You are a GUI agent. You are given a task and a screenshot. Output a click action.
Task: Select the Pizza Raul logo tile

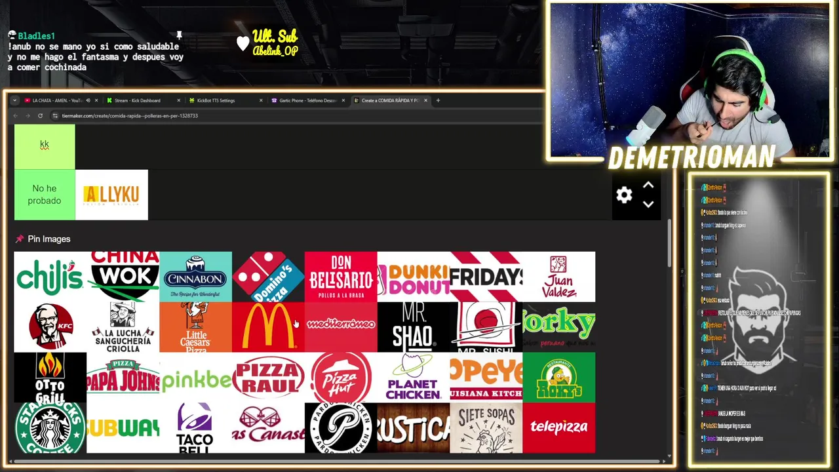(x=268, y=378)
